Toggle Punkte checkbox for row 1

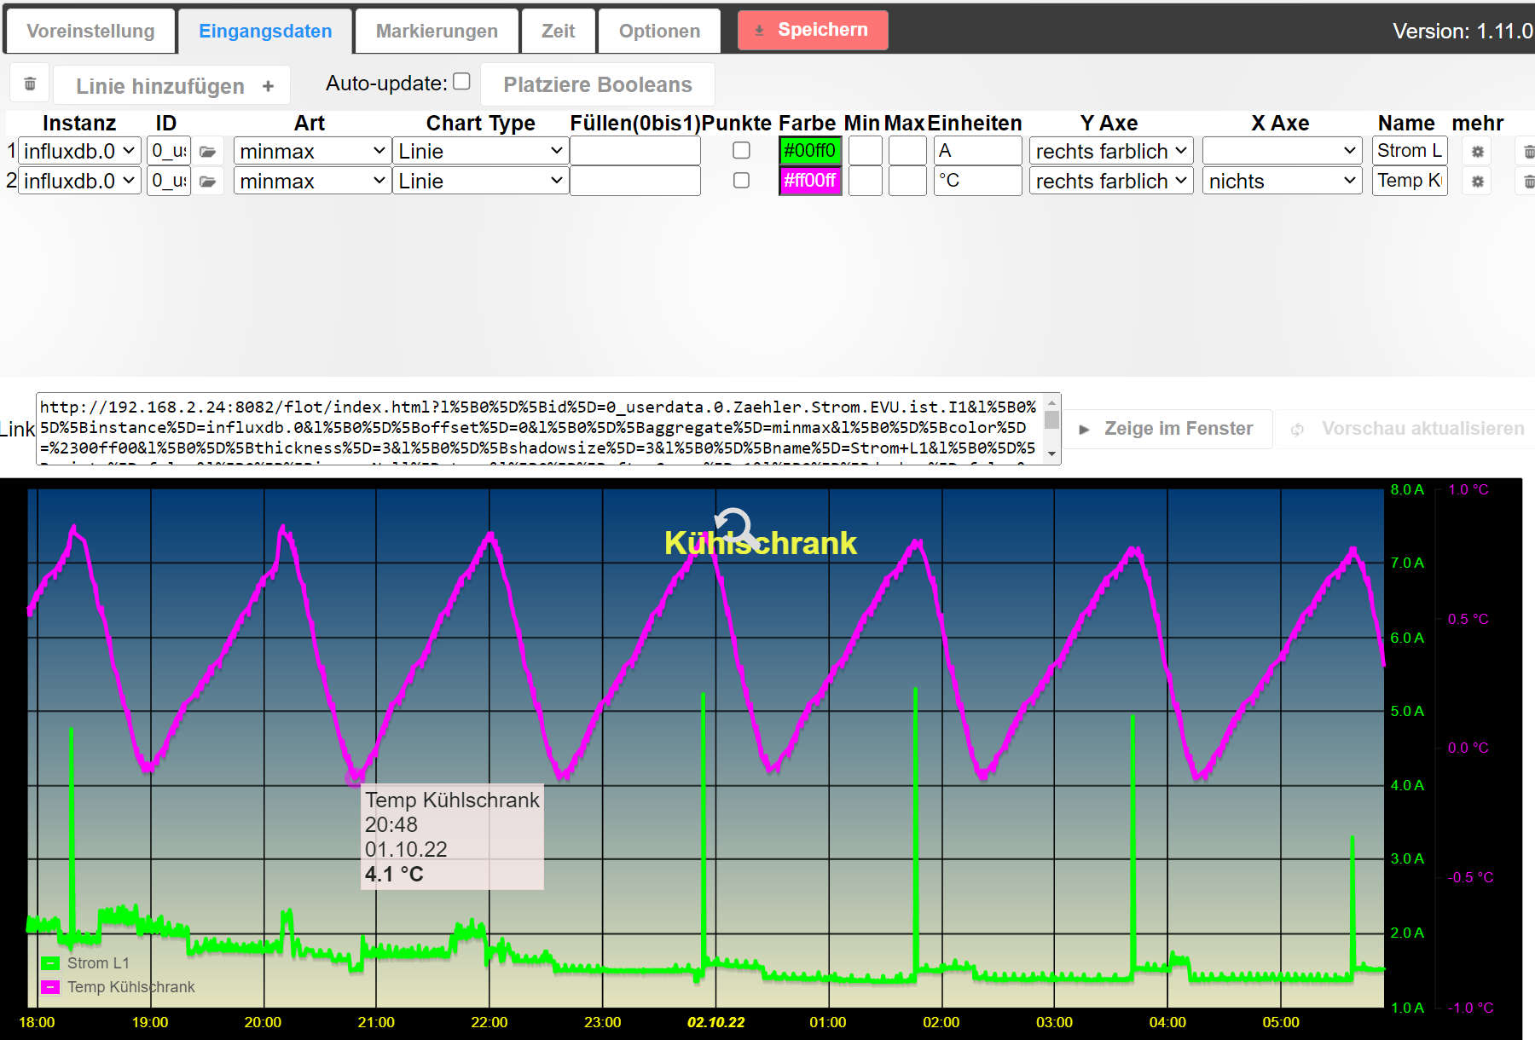[742, 151]
